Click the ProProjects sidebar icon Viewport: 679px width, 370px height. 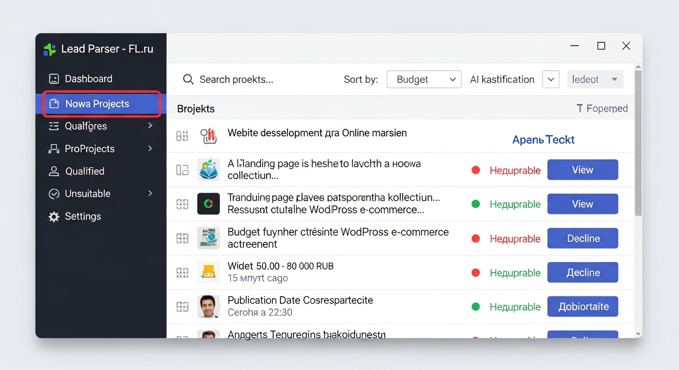pyautogui.click(x=54, y=149)
